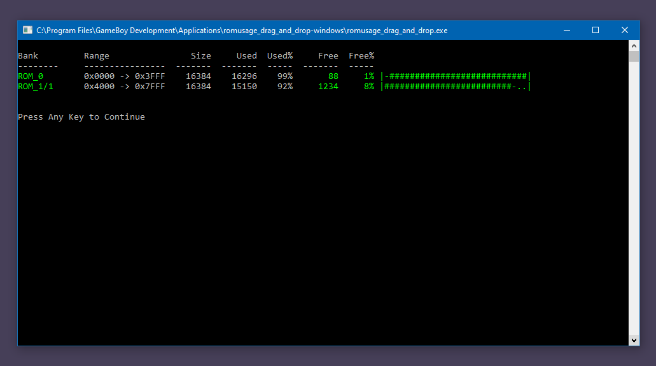Click the ROM_1/1 bank name

(x=36, y=87)
